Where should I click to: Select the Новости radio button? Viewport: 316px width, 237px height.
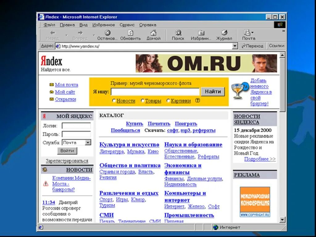pos(114,100)
